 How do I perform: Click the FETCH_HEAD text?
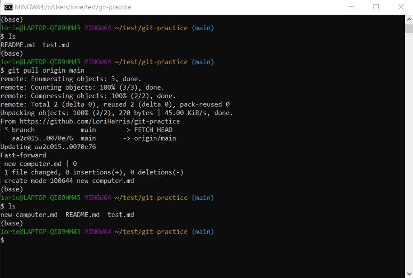(x=153, y=130)
